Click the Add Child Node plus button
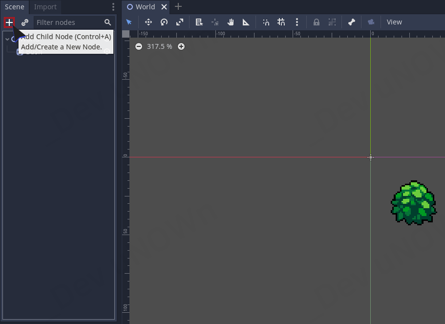The image size is (445, 324). [x=9, y=22]
